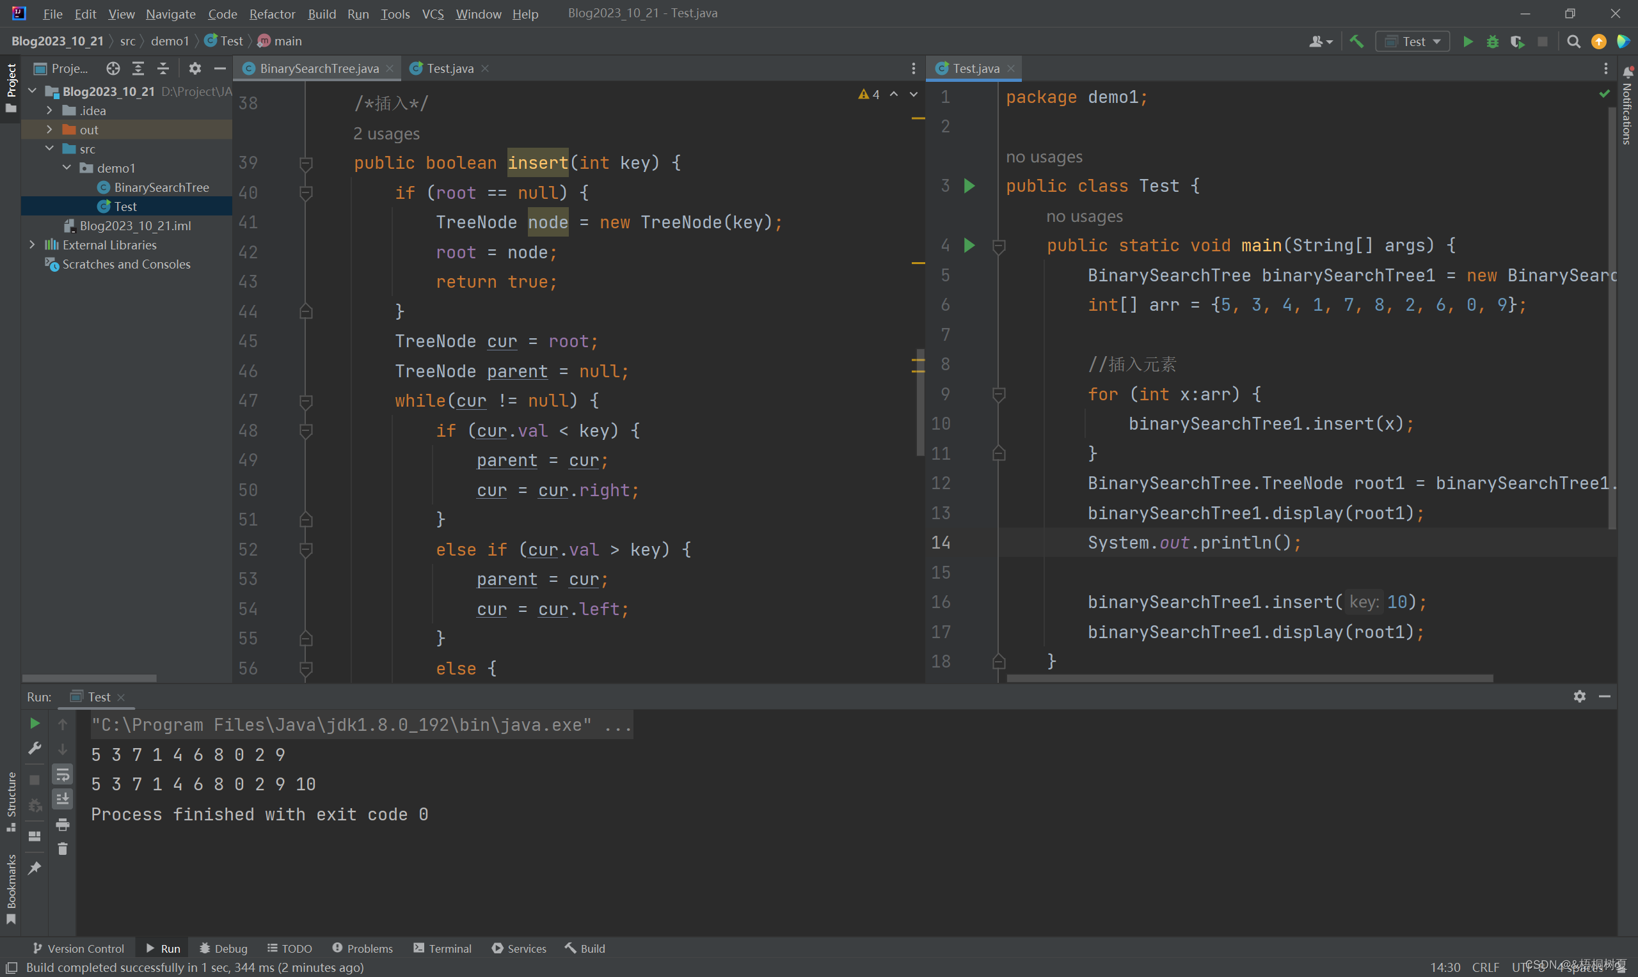Open Version Control tool window

pos(78,948)
